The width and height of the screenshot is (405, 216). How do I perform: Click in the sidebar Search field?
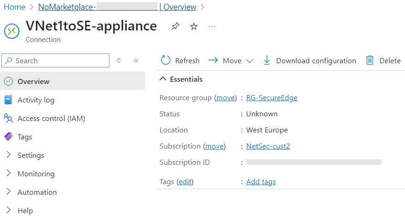coord(60,60)
